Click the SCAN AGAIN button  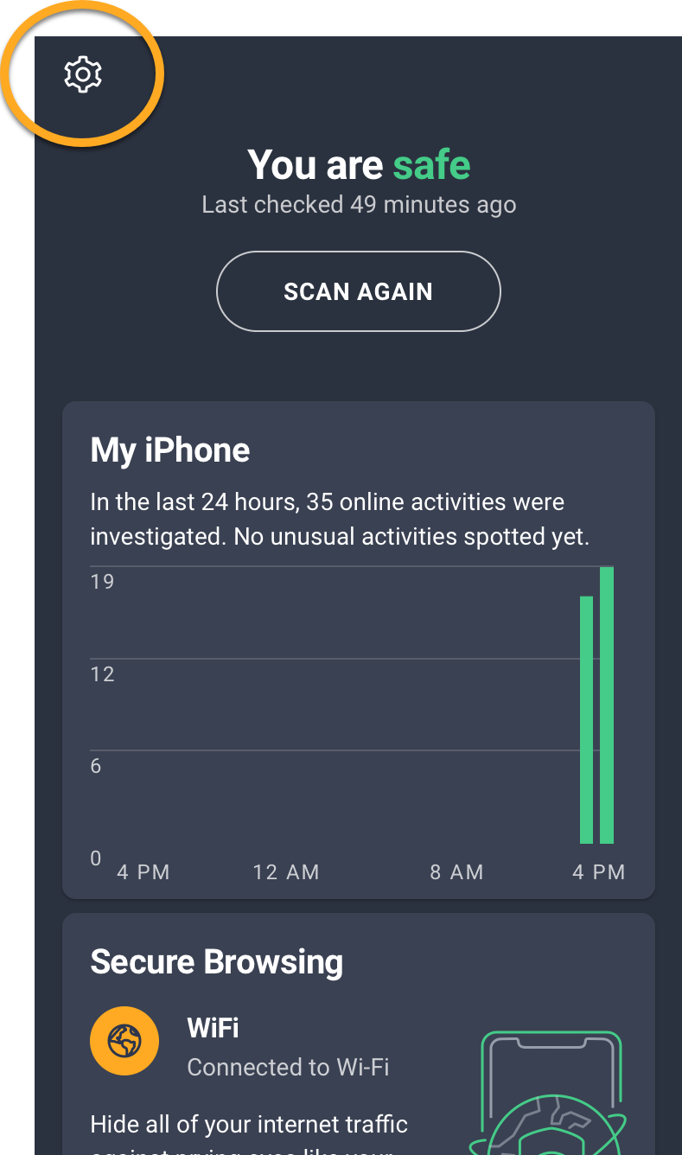358,291
